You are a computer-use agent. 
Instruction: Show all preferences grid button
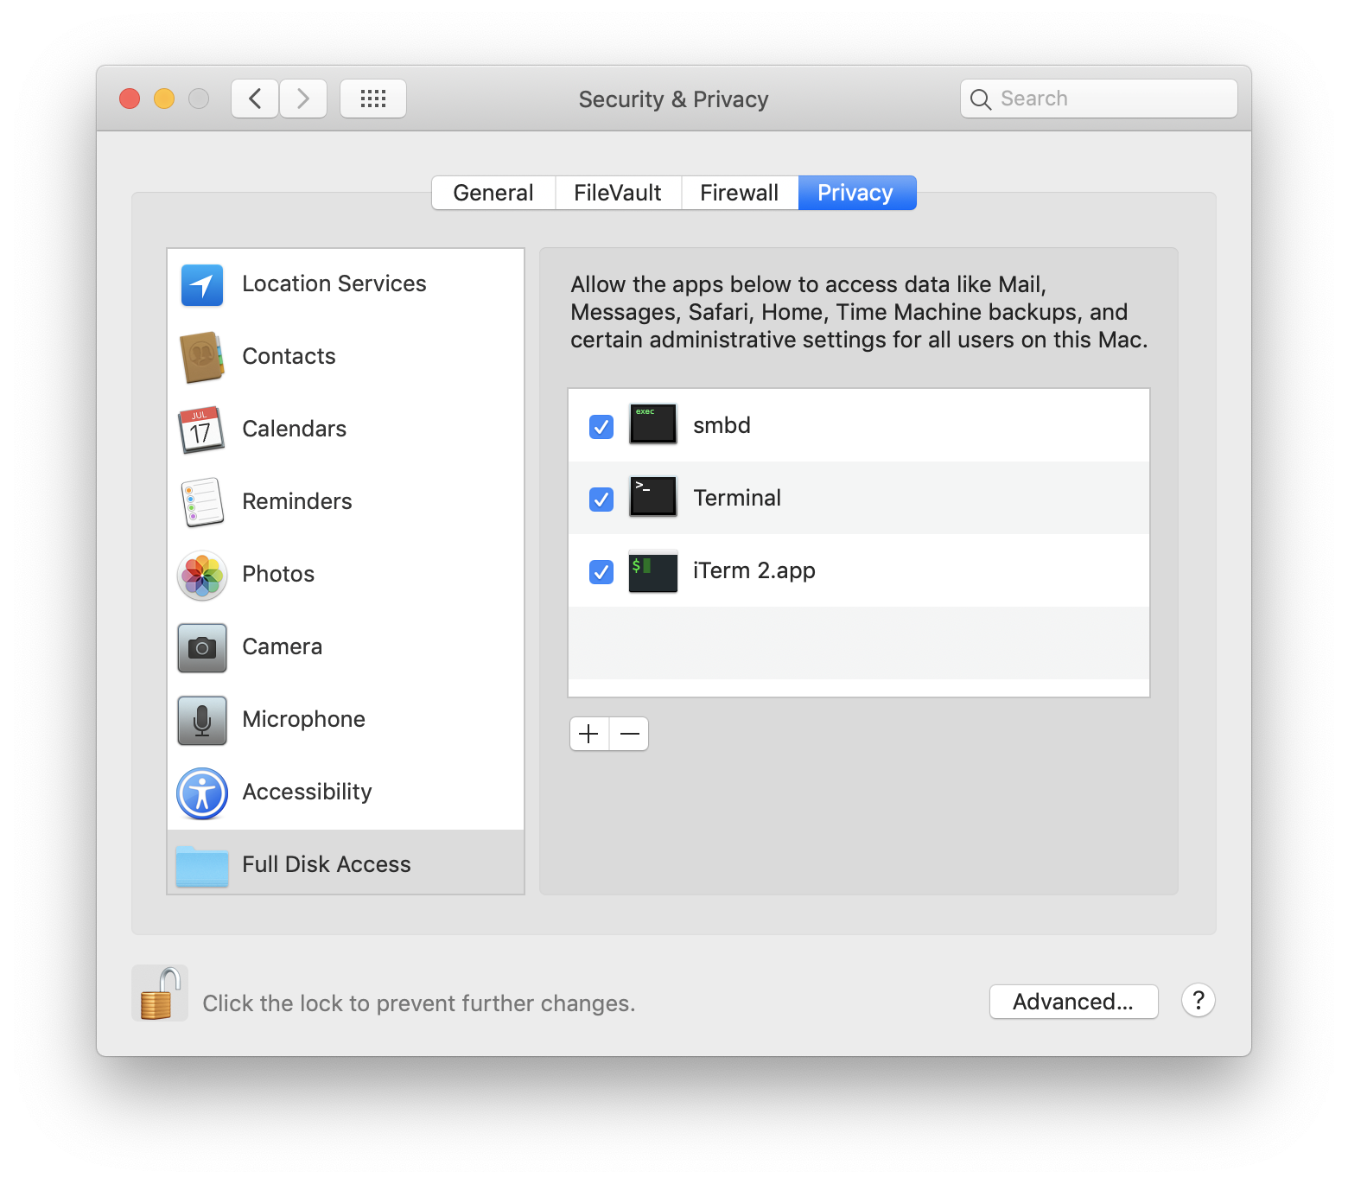[373, 99]
